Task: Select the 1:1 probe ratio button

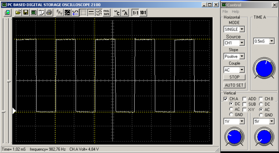Action: point(135,13)
